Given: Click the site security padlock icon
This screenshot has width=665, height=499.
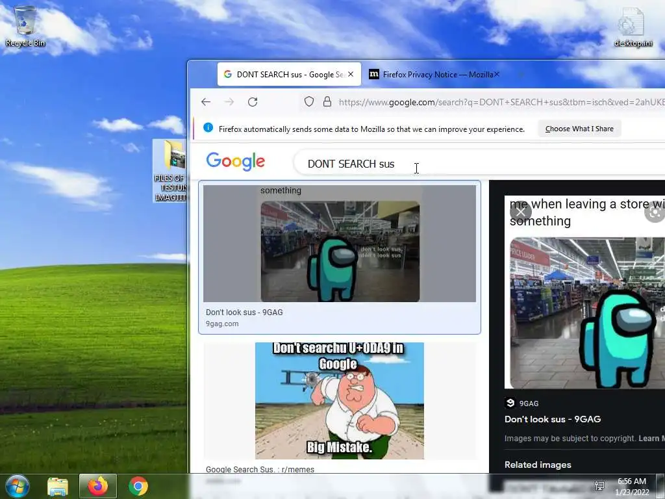Looking at the screenshot, I should 327,101.
